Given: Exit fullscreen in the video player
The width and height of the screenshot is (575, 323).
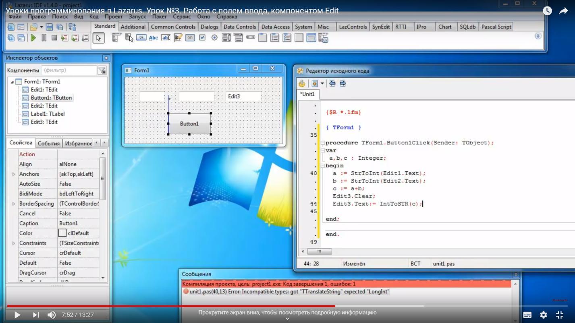Looking at the screenshot, I should (x=560, y=315).
